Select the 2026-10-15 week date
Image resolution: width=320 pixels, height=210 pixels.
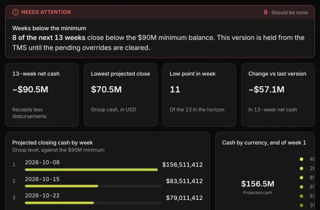coord(42,179)
